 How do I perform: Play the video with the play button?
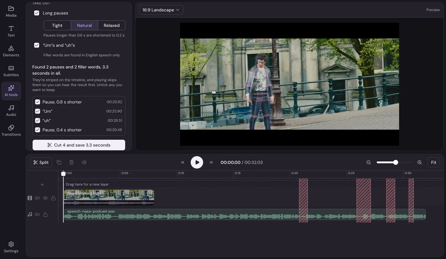(x=197, y=162)
